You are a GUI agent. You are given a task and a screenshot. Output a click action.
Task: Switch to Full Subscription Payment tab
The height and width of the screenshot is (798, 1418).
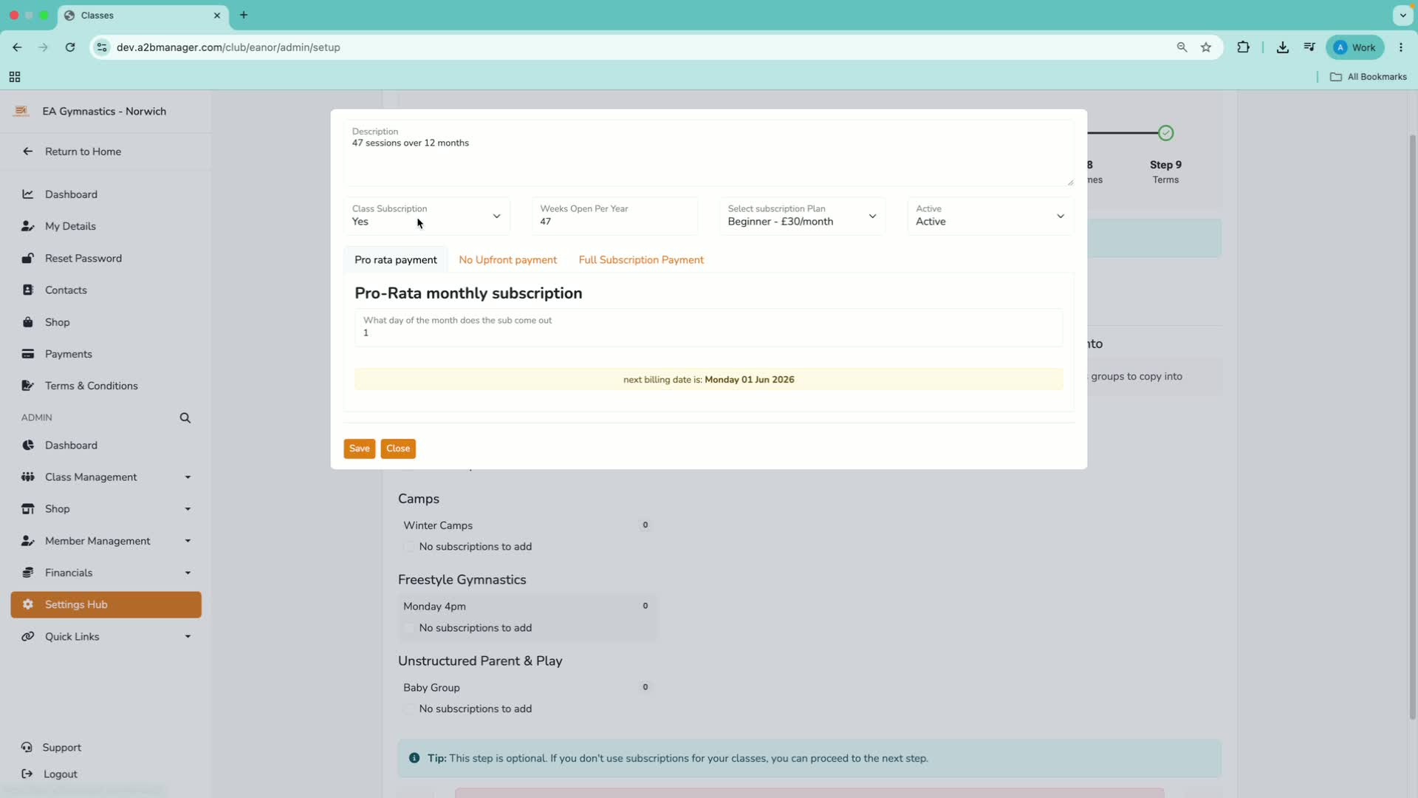pos(641,260)
